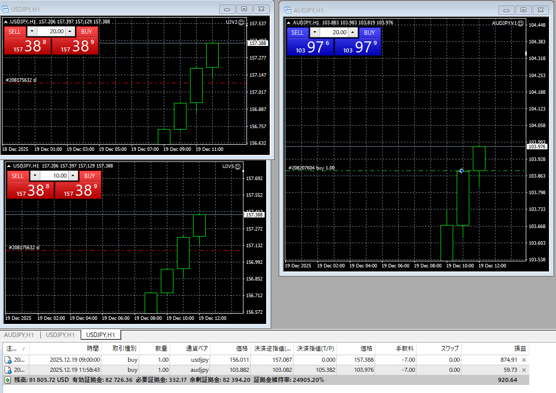Switch to the AUDJPY,H1 chart tab
556x393 pixels.
point(19,335)
